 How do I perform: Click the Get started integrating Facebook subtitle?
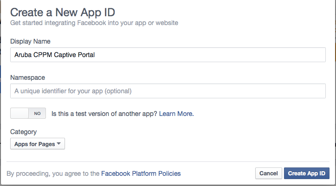coord(94,23)
